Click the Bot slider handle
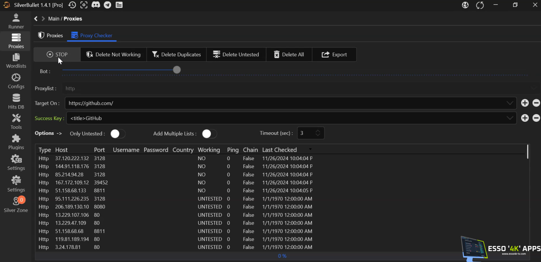 click(x=177, y=70)
